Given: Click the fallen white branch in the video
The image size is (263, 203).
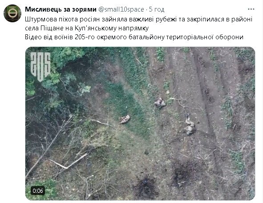Looking at the screenshot, I should pos(69,162).
